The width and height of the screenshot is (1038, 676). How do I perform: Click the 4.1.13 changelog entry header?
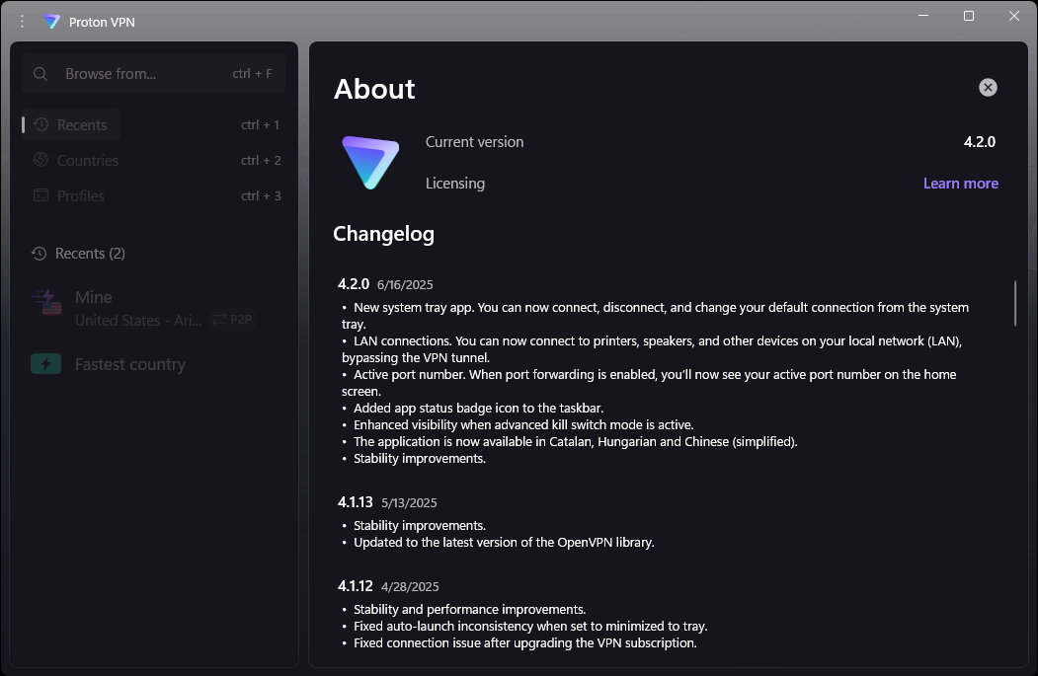355,502
